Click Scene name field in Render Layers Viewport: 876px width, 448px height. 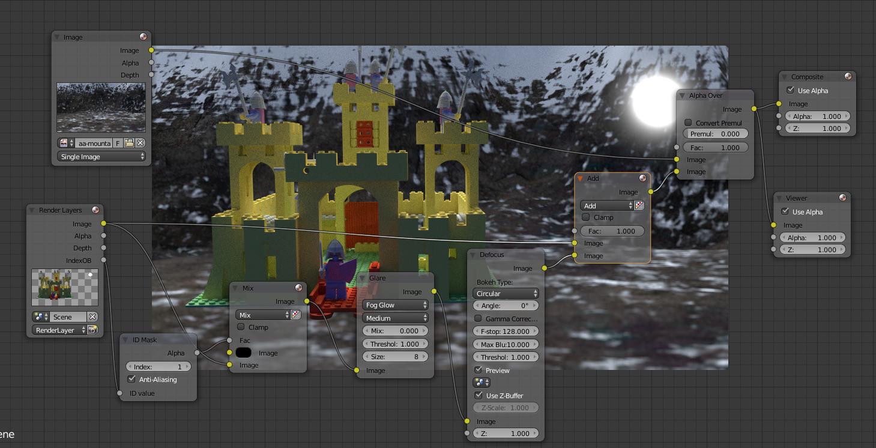coord(68,316)
